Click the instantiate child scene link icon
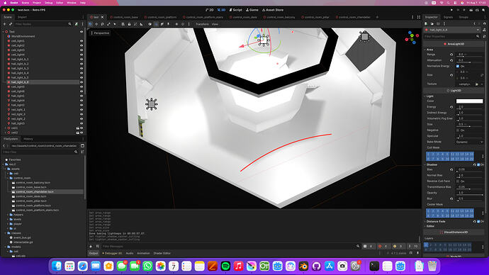Viewport: 489px width, 275px height. coord(11,24)
